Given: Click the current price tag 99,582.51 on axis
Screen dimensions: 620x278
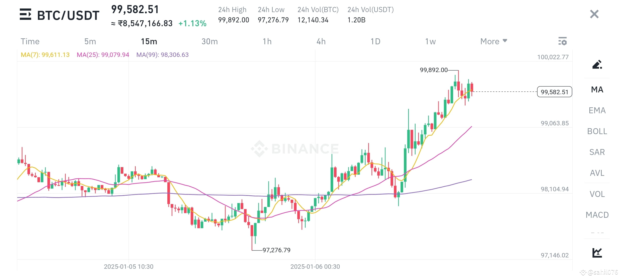Looking at the screenshot, I should [x=554, y=92].
